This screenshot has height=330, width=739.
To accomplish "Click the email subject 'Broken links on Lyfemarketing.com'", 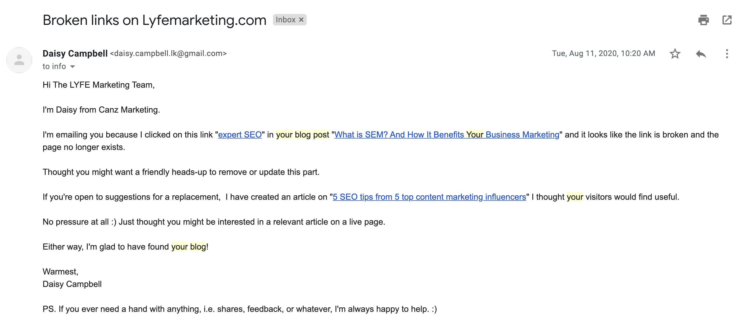I will click(x=154, y=19).
